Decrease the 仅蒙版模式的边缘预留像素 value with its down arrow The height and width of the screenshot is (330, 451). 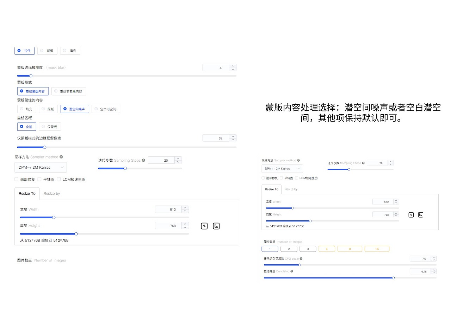point(233,140)
